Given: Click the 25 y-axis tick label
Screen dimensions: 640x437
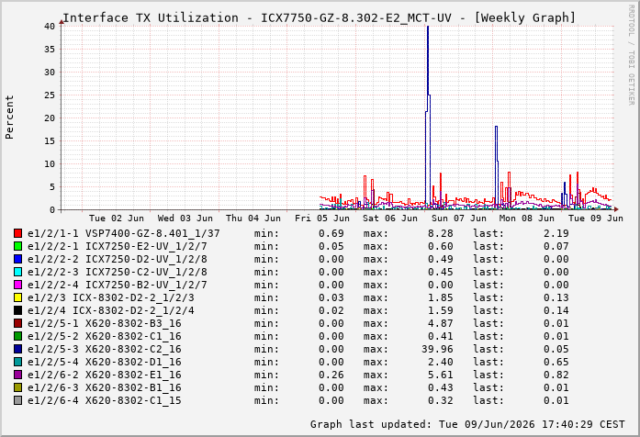Looking at the screenshot, I should click(x=50, y=95).
